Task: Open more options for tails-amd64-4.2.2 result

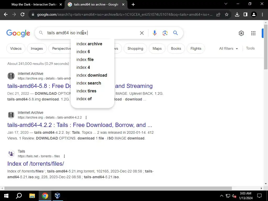Action: click(x=86, y=118)
